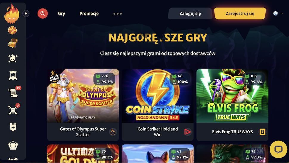Image resolution: width=289 pixels, height=163 pixels.
Task: Open the Coin Strike Hold and Win game
Action: pos(158,105)
